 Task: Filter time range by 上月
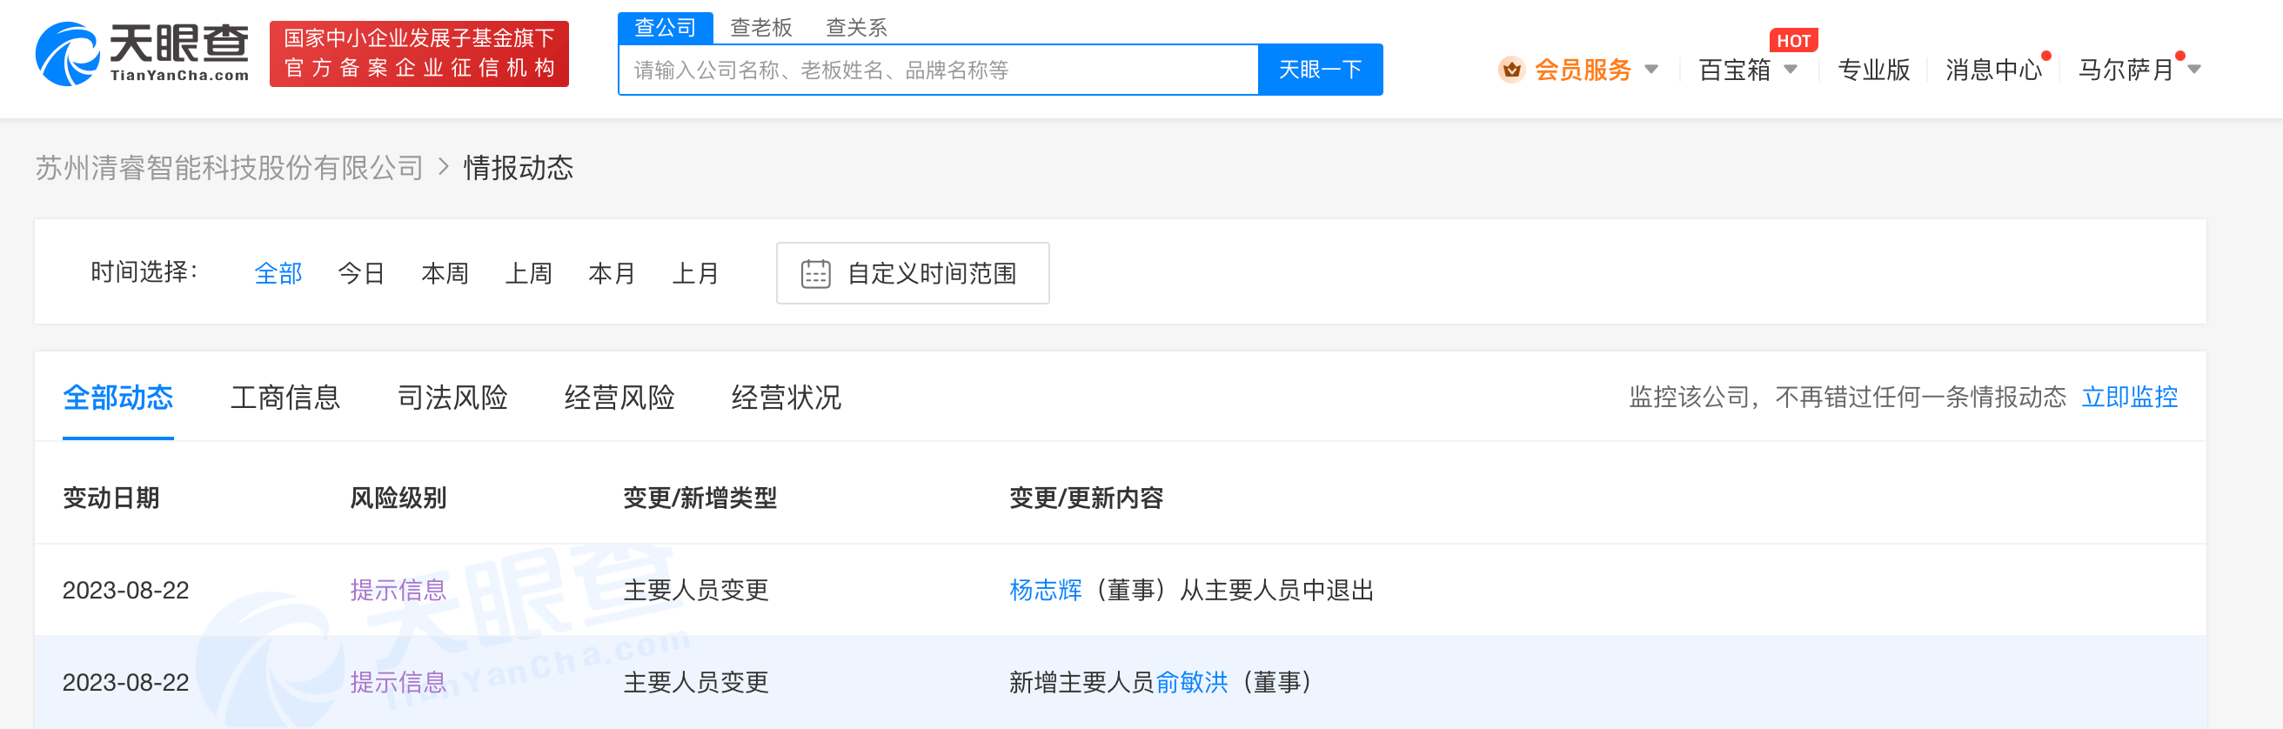click(695, 274)
